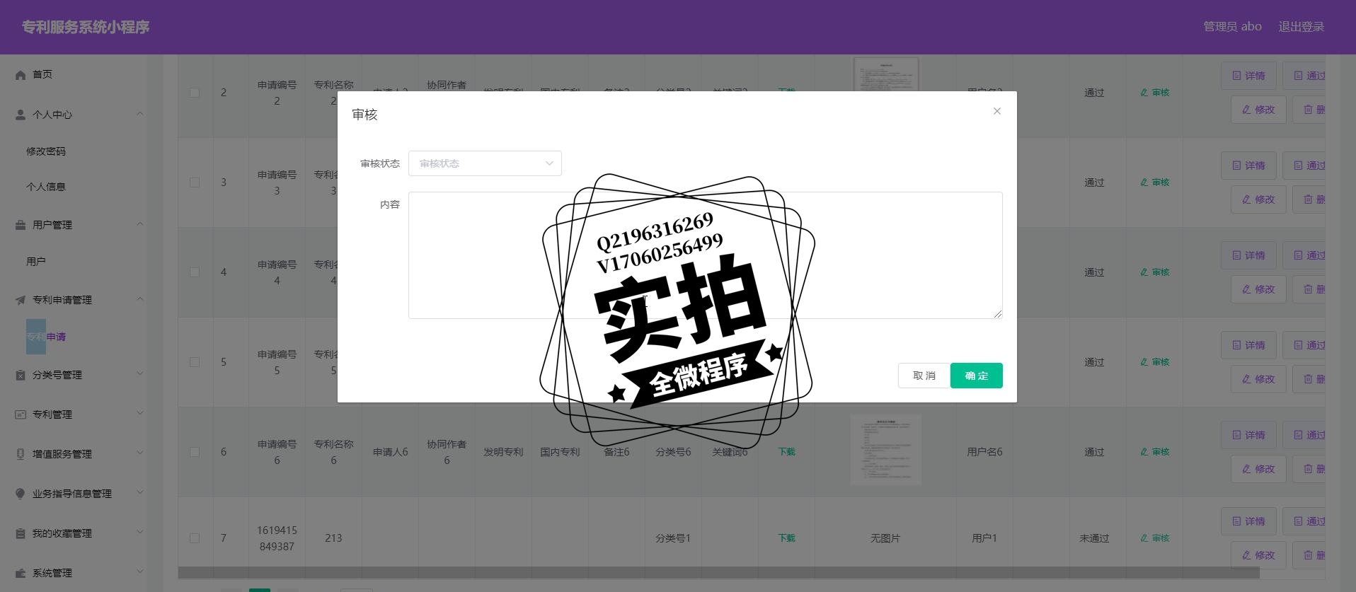
Task: Tick checkbox for row 7
Action: click(x=195, y=538)
